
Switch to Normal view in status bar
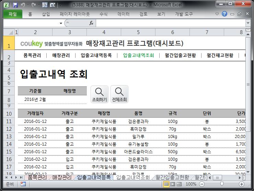click(166, 184)
